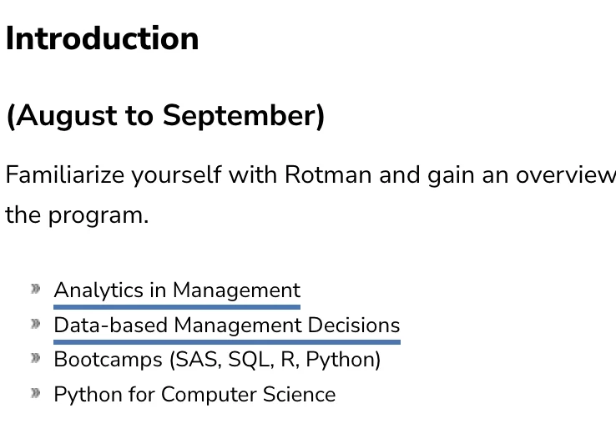616x434 pixels.
Task: Click the bullet icon beside Data-based Management Decisions
Action: 36,324
